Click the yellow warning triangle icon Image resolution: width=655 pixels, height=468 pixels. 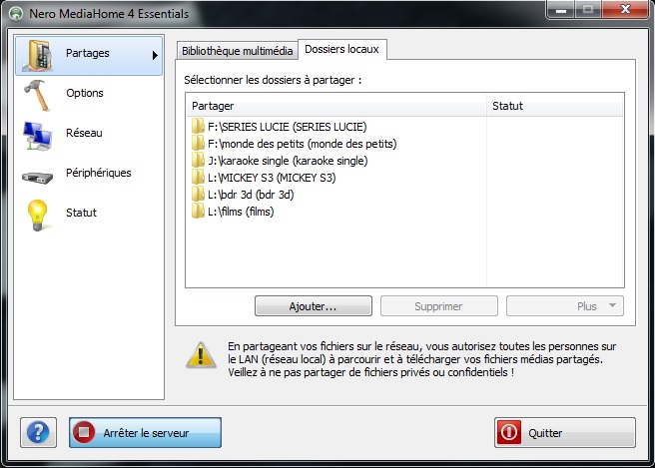point(201,355)
